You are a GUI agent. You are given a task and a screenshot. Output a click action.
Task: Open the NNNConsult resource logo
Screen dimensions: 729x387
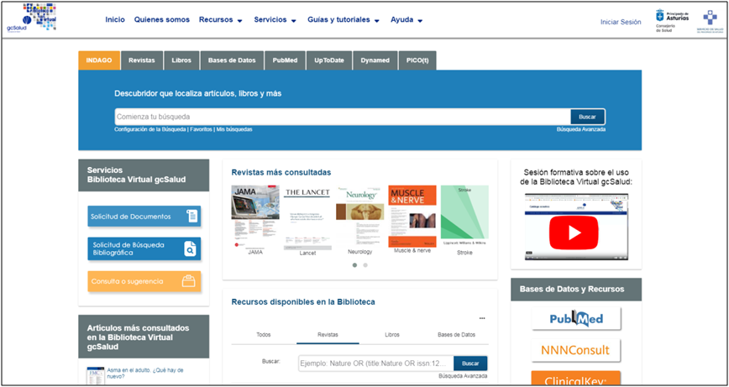point(575,350)
